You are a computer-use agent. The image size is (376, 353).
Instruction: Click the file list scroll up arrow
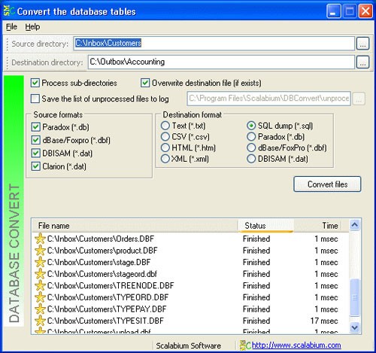point(355,225)
